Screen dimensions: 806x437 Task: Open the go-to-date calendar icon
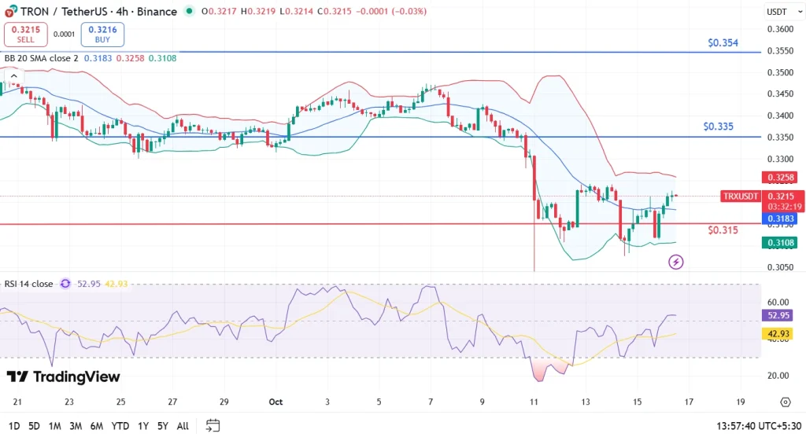tap(213, 425)
